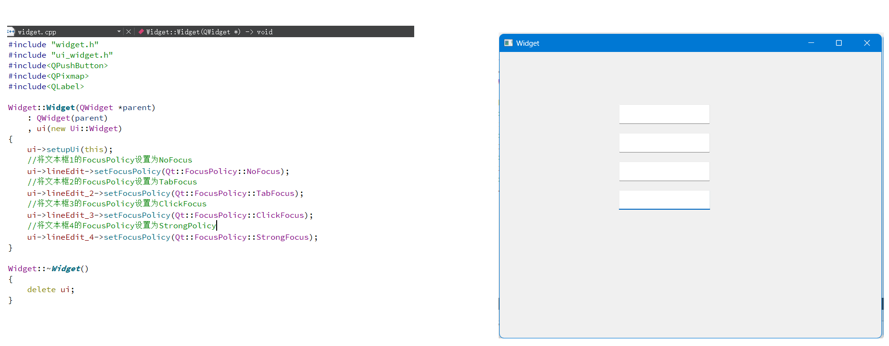
Task: Click the #include<QLabel> line
Action: [x=46, y=87]
